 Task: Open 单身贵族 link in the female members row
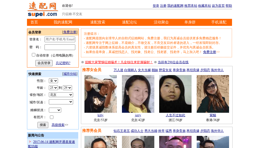(x=179, y=70)
